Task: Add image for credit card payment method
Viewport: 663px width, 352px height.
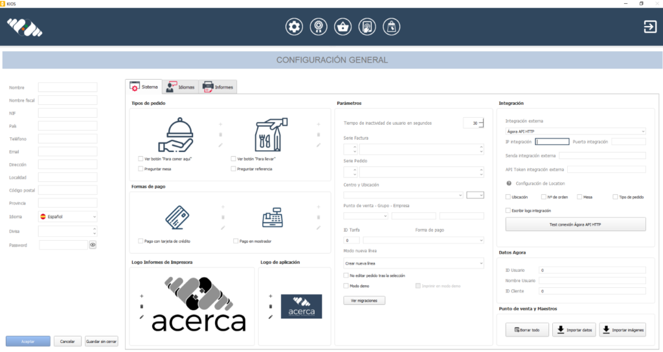Action: (x=223, y=207)
